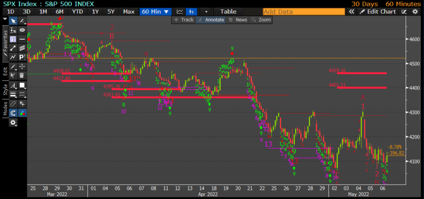Select the horizontal line tool
The width and height of the screenshot is (424, 199).
[22, 39]
